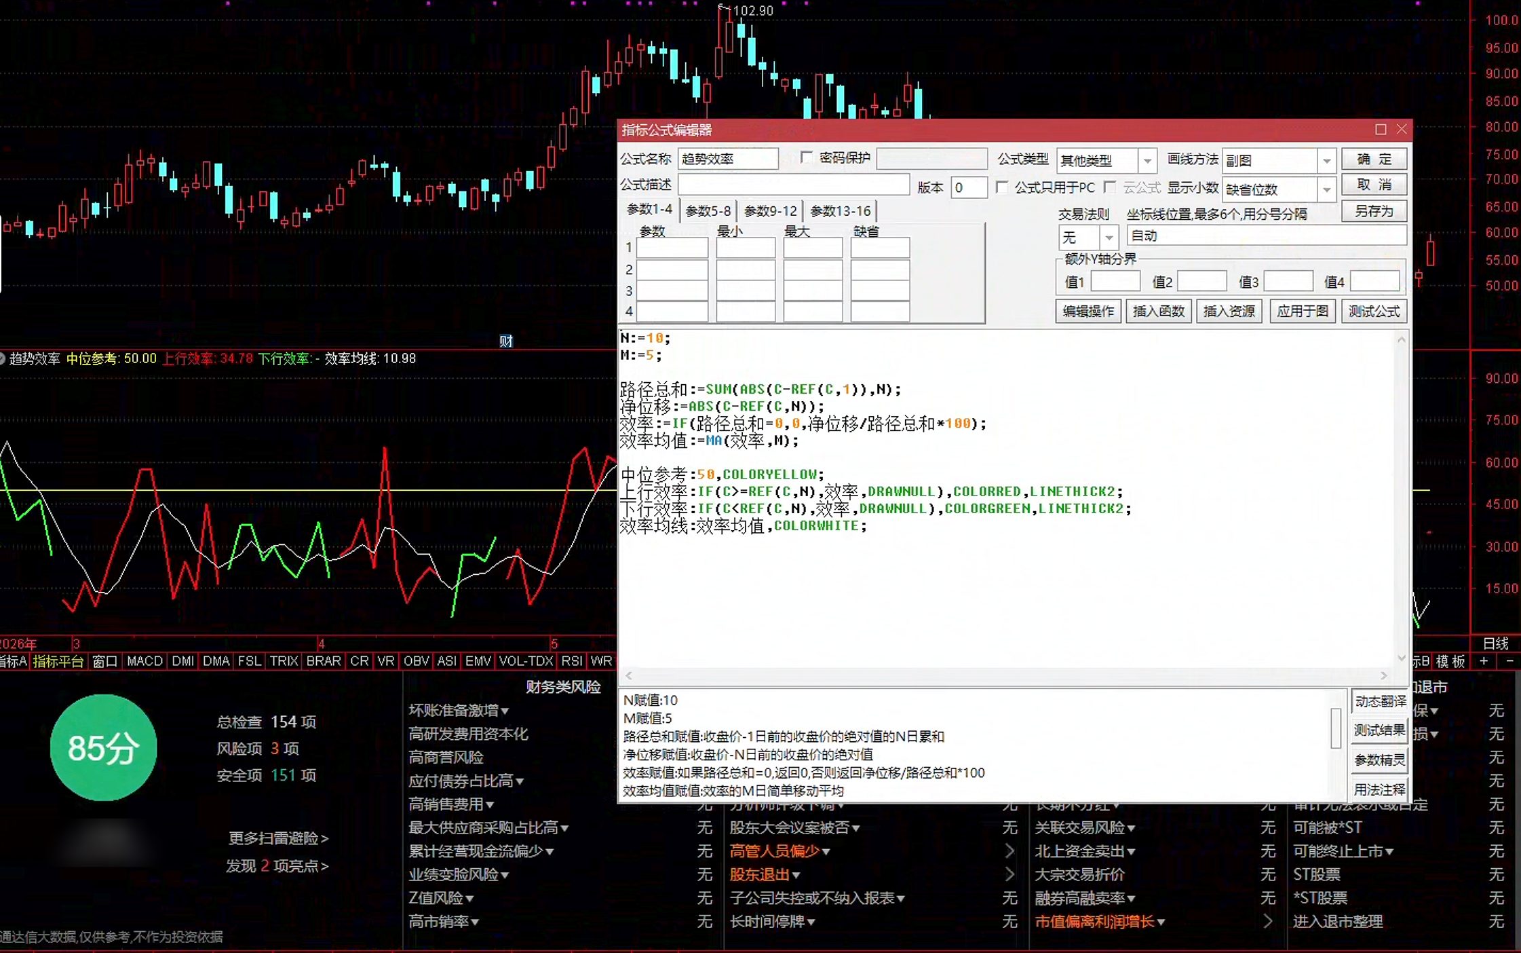Viewport: 1521px width, 953px height.
Task: Click 应用于图 button
Action: 1303,311
